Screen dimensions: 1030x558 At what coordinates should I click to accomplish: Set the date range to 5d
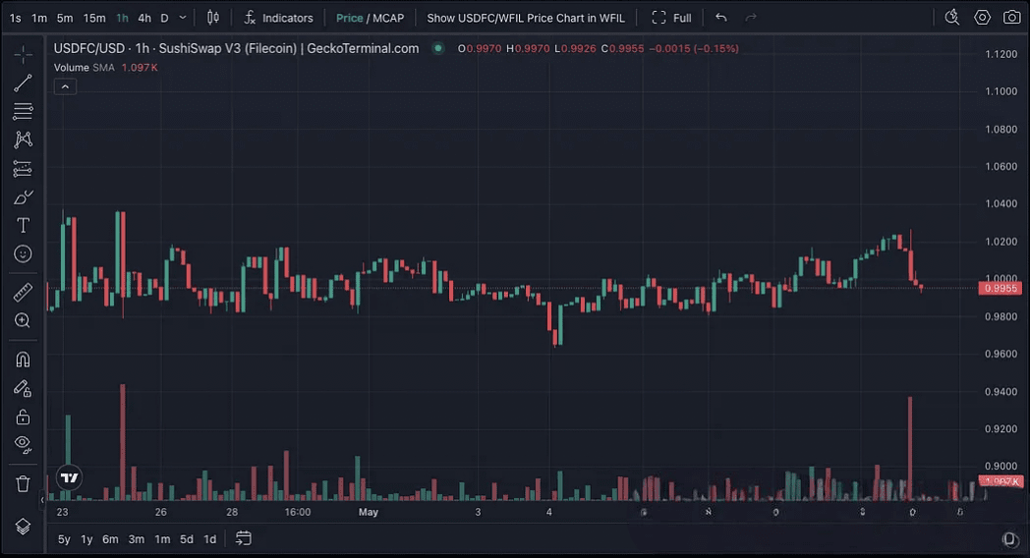click(187, 539)
